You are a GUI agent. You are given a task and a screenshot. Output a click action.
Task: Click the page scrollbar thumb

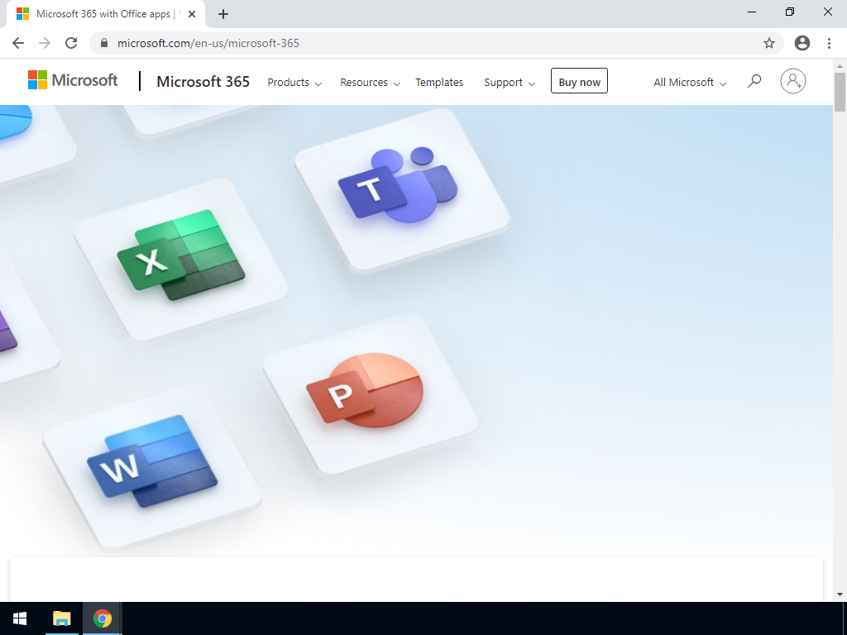pyautogui.click(x=840, y=93)
